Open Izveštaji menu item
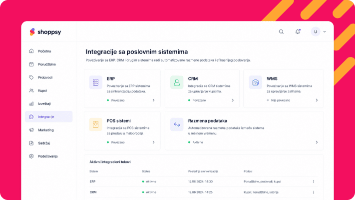The height and width of the screenshot is (200, 355). tap(48, 103)
